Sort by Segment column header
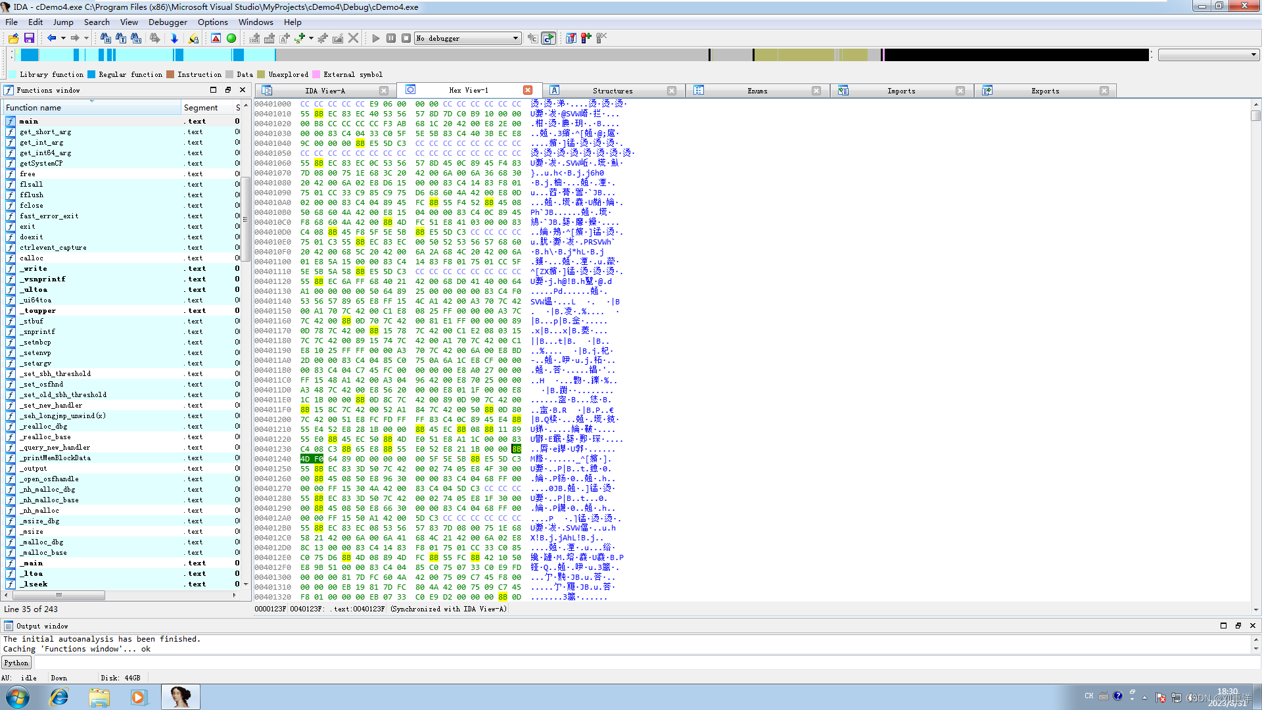Screen dimensions: 1262x710 click(x=207, y=107)
